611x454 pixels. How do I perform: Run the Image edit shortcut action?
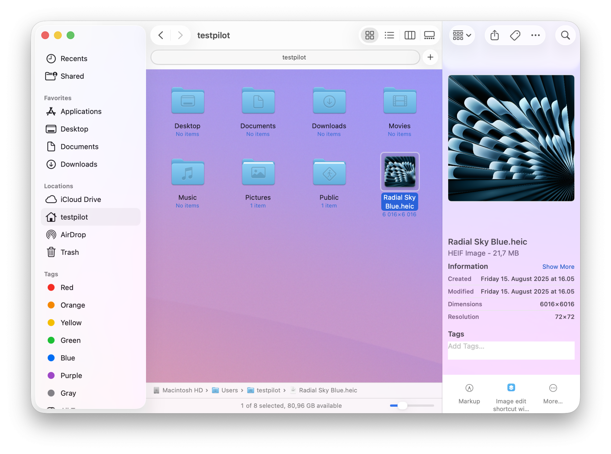(x=511, y=387)
